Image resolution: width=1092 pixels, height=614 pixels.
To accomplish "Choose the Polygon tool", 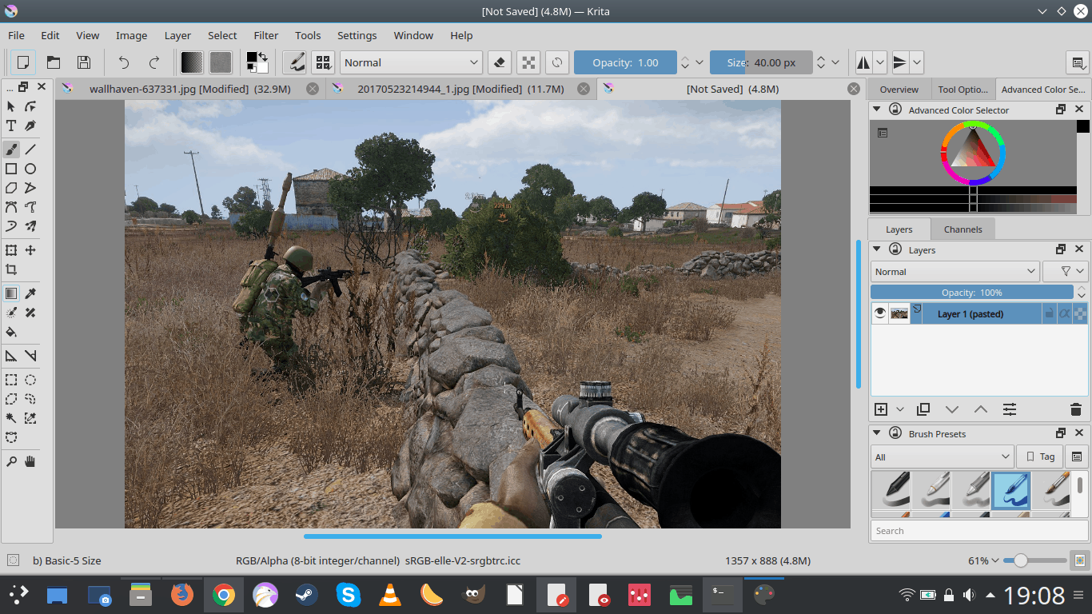I will (11, 188).
